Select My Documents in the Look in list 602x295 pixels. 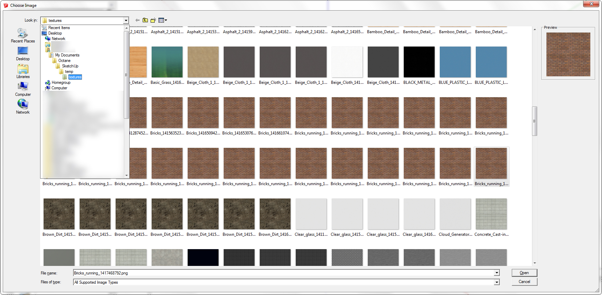point(67,55)
